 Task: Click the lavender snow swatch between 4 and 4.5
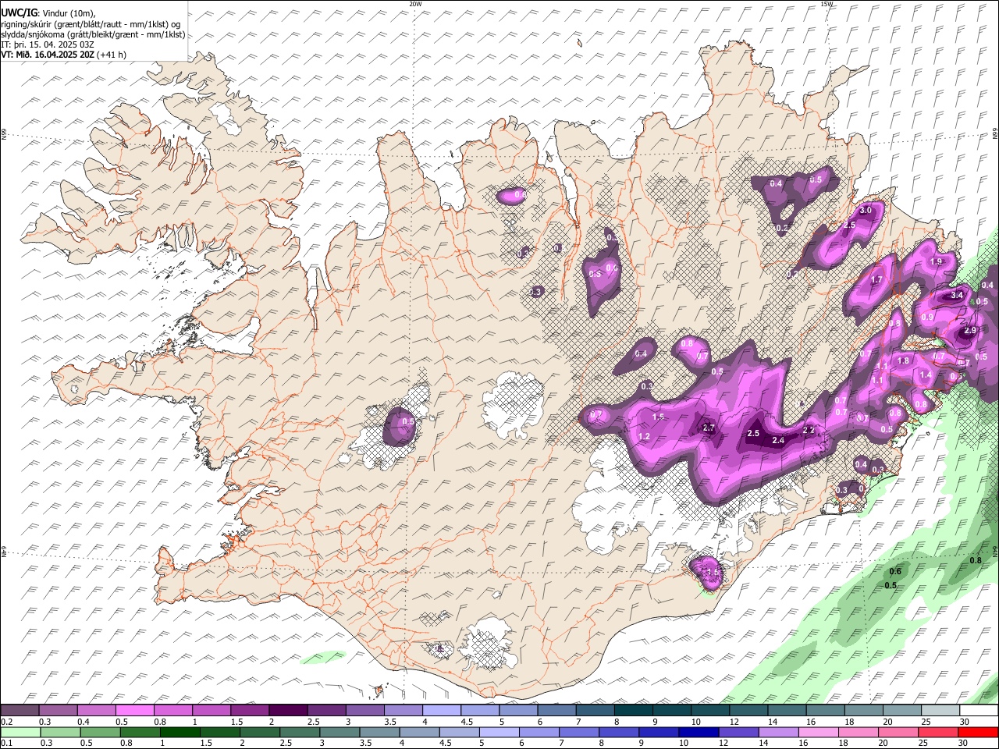tap(442, 710)
